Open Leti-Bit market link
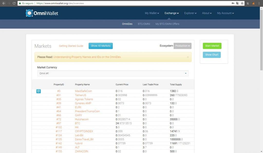The height and width of the screenshot is (153, 263). click(79, 135)
